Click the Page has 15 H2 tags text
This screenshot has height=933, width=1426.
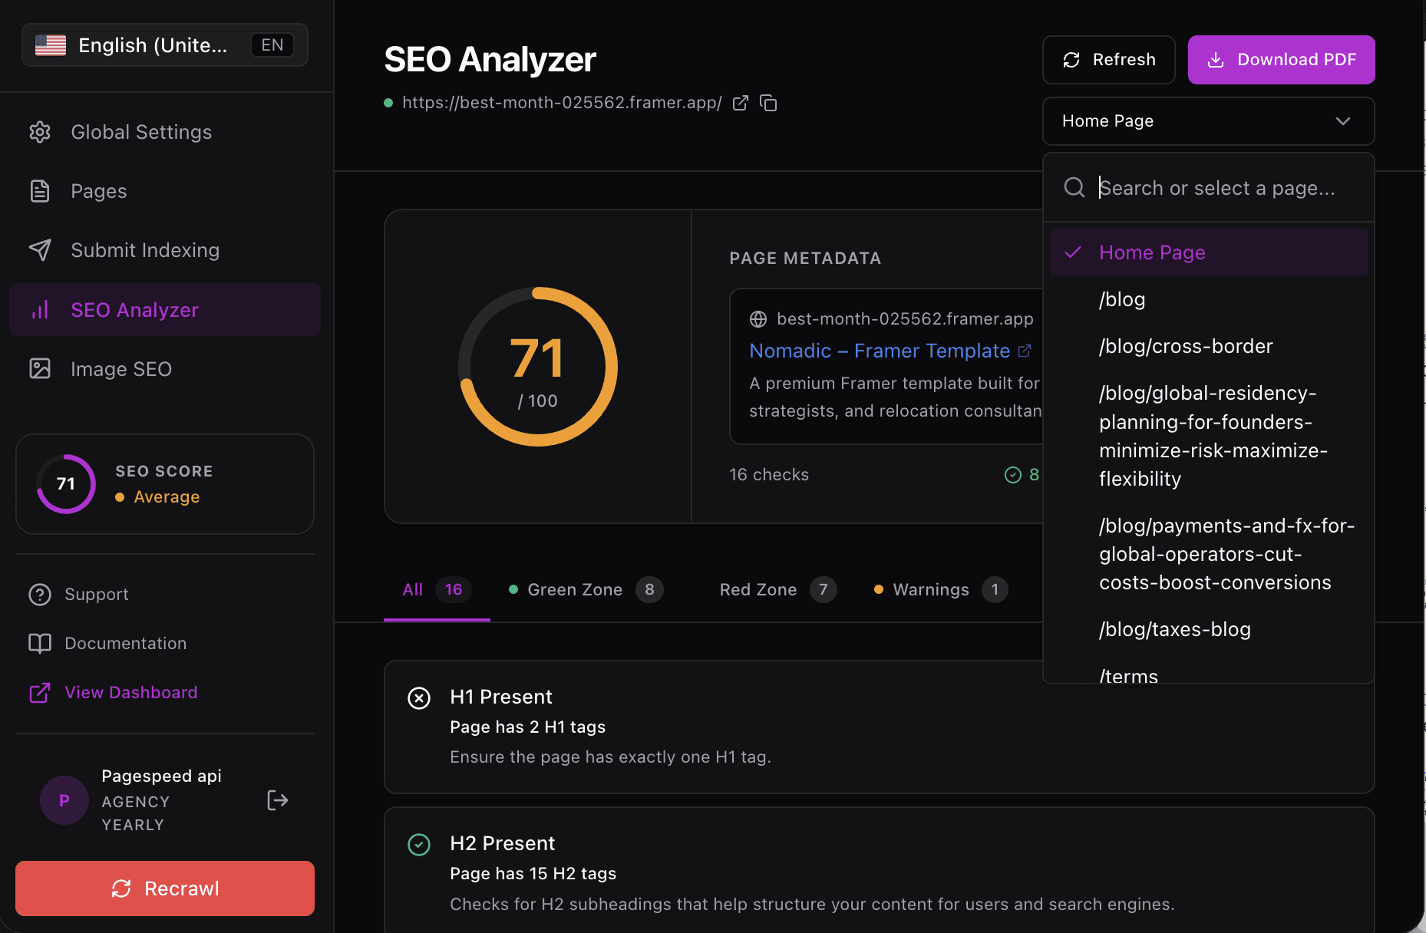coord(533,873)
